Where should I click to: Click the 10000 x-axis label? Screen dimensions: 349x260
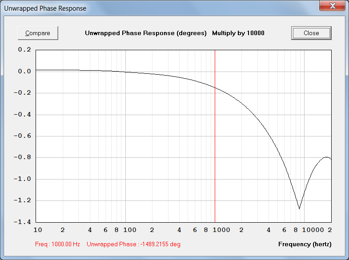313,230
